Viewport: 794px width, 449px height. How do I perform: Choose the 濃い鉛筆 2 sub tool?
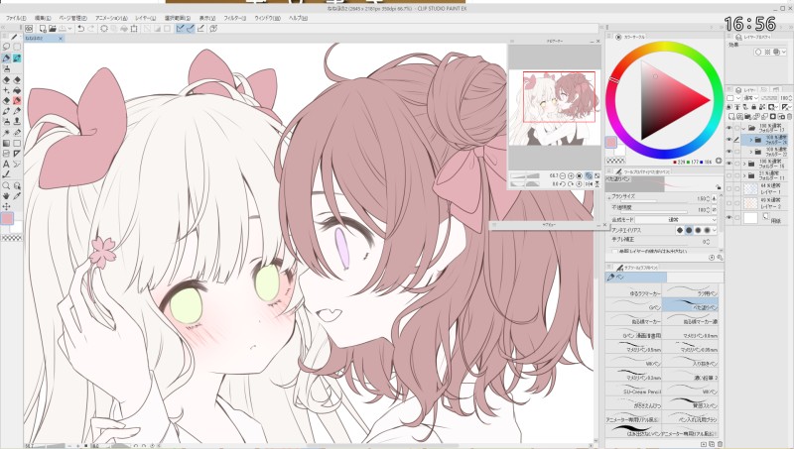[691, 376]
